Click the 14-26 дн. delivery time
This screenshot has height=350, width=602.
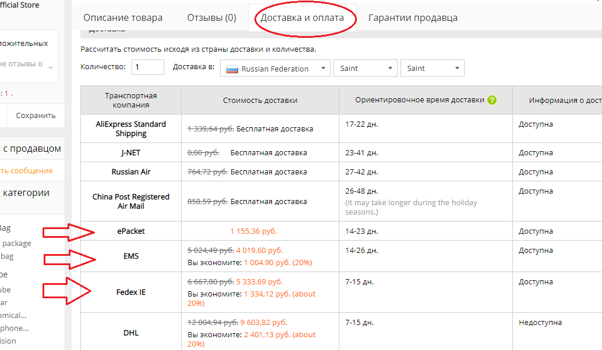coord(362,251)
